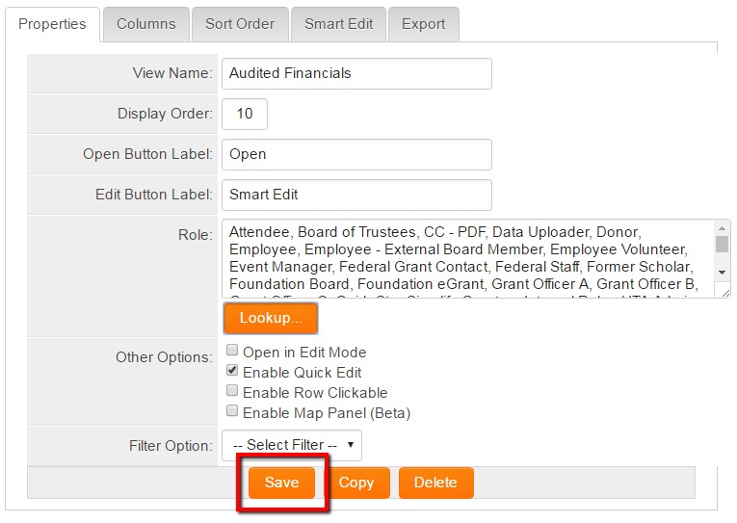Focus the View Name text field

point(356,73)
